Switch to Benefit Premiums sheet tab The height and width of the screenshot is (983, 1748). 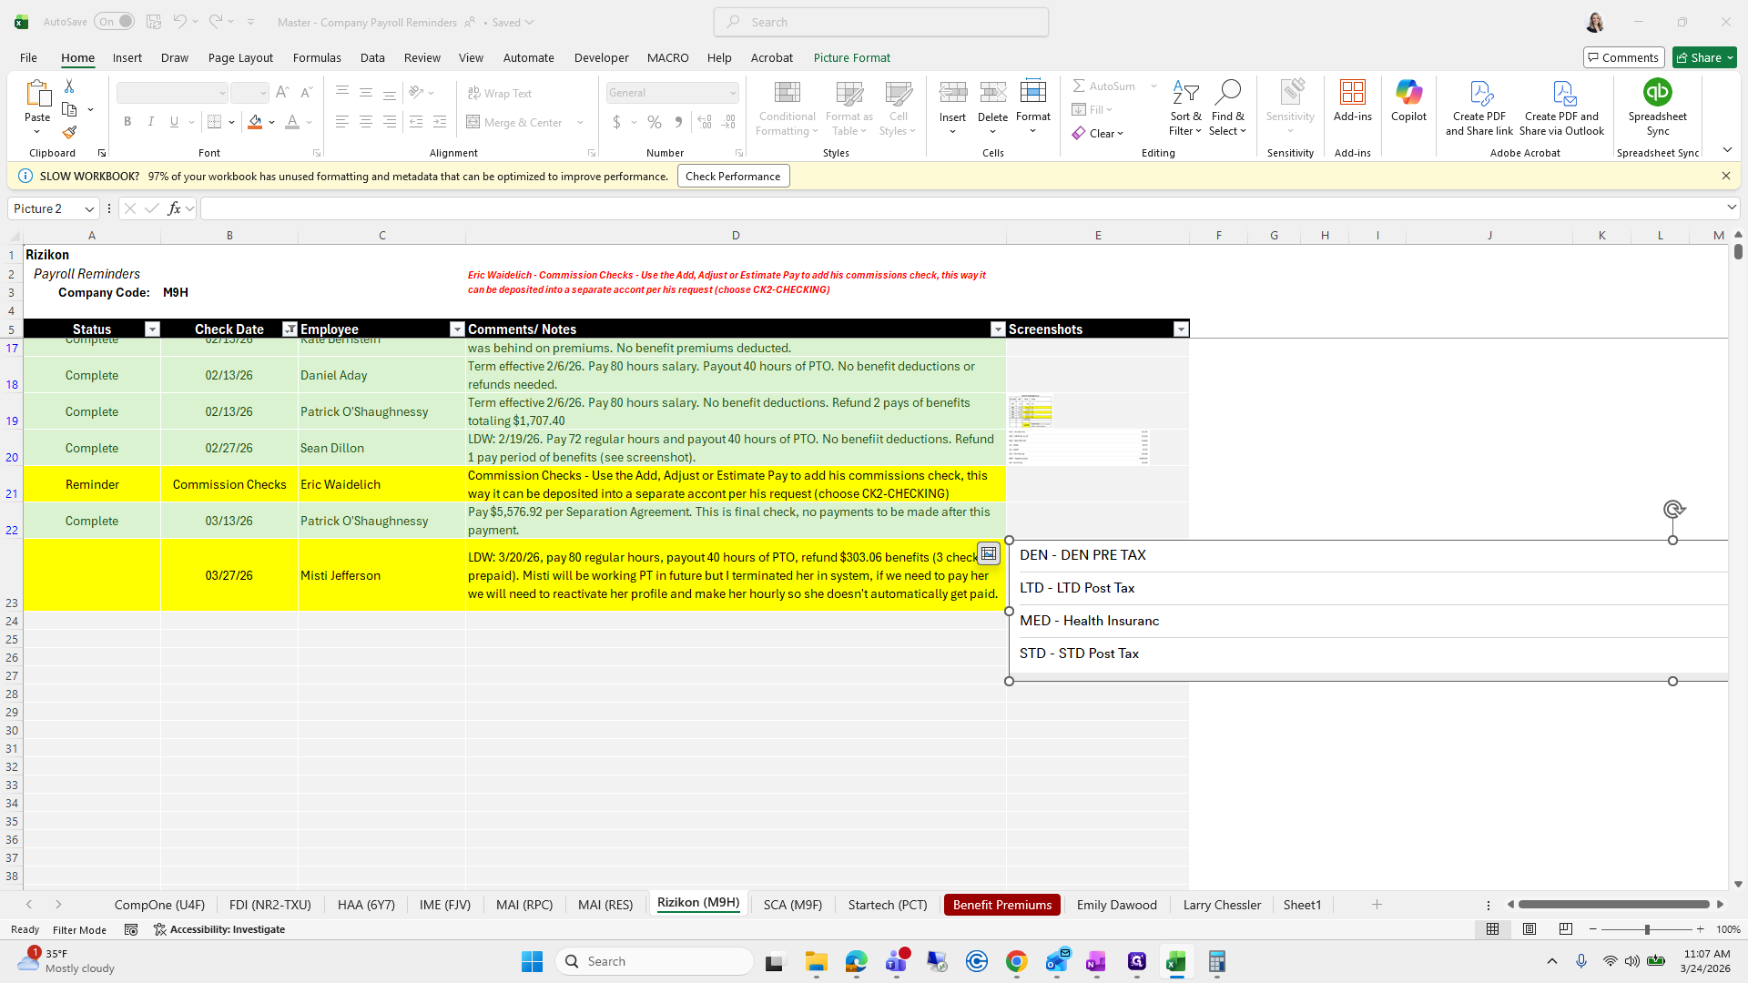point(1001,905)
